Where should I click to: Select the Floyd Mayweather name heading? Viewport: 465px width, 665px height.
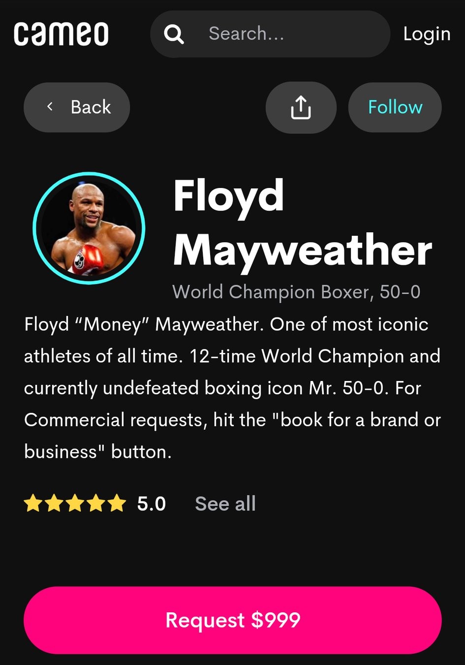pyautogui.click(x=302, y=223)
